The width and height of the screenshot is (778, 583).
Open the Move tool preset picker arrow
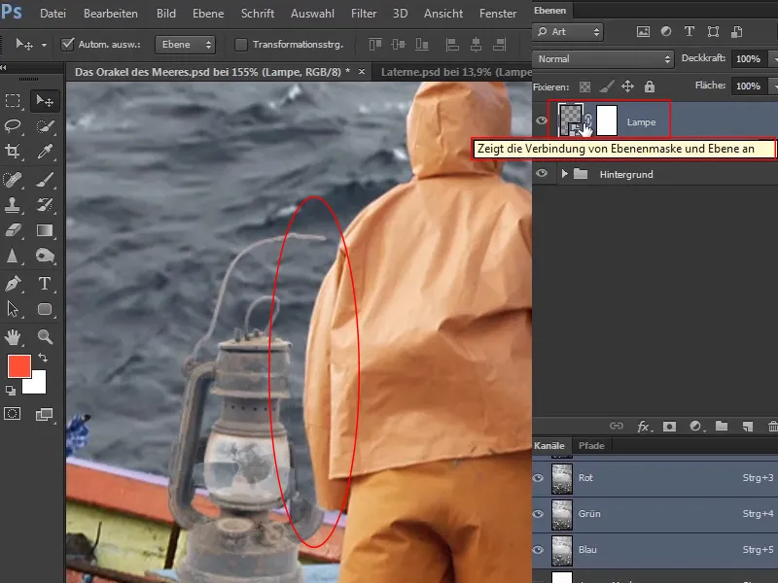pos(44,45)
